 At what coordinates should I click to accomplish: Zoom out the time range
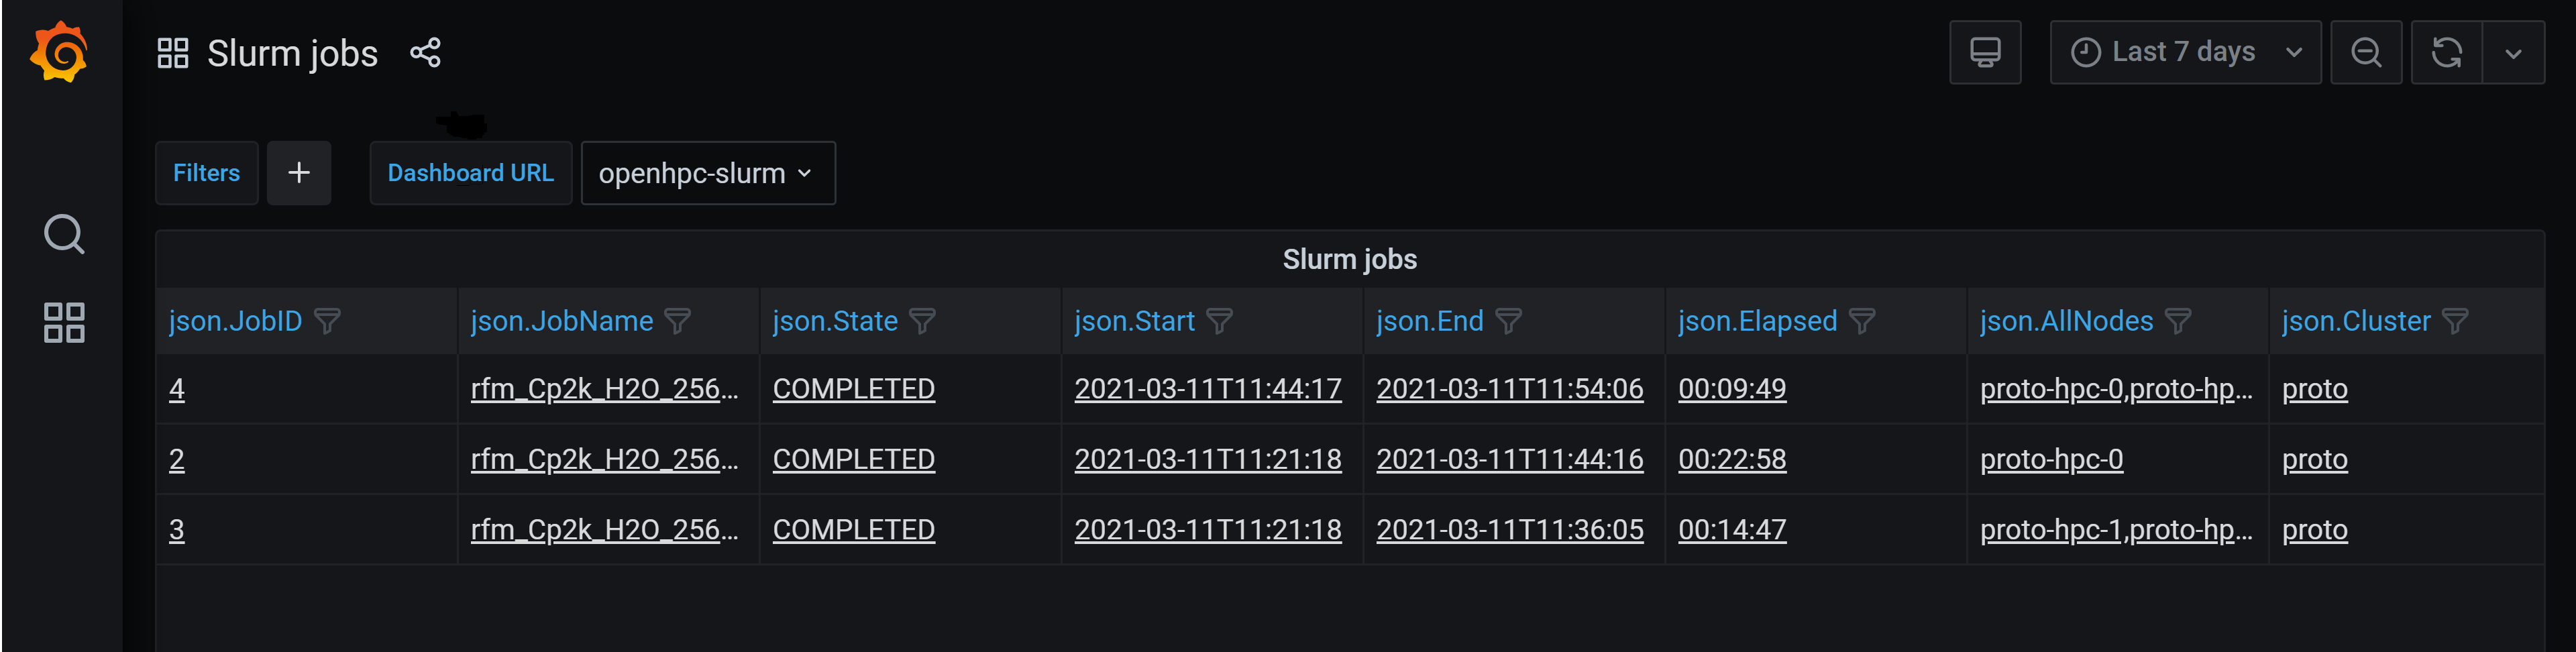[x=2365, y=52]
